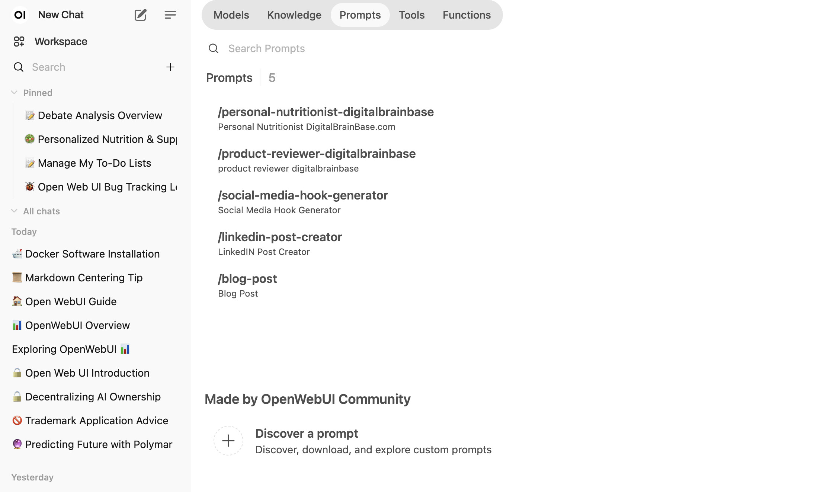Click the Blog Post description text

[238, 294]
